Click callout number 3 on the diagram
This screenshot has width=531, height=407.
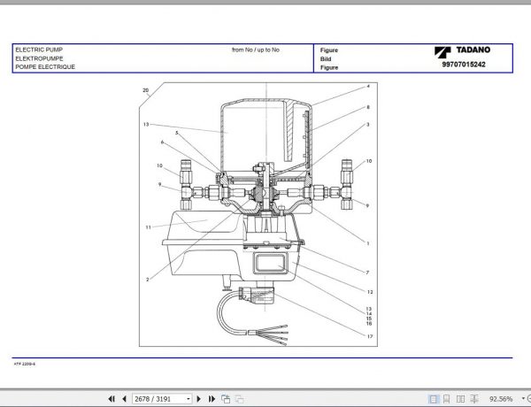(368, 125)
